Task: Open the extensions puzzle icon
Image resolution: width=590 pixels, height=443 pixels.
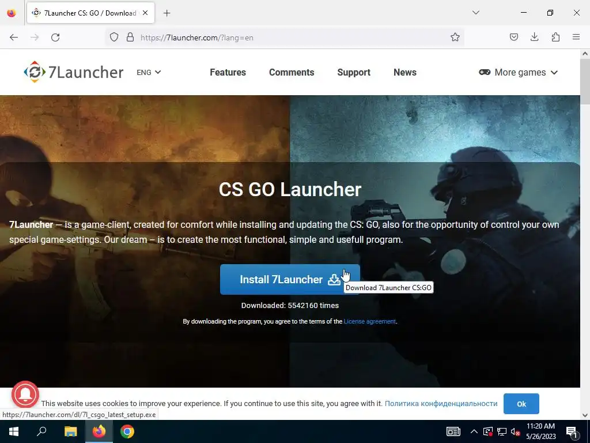Action: (x=555, y=37)
